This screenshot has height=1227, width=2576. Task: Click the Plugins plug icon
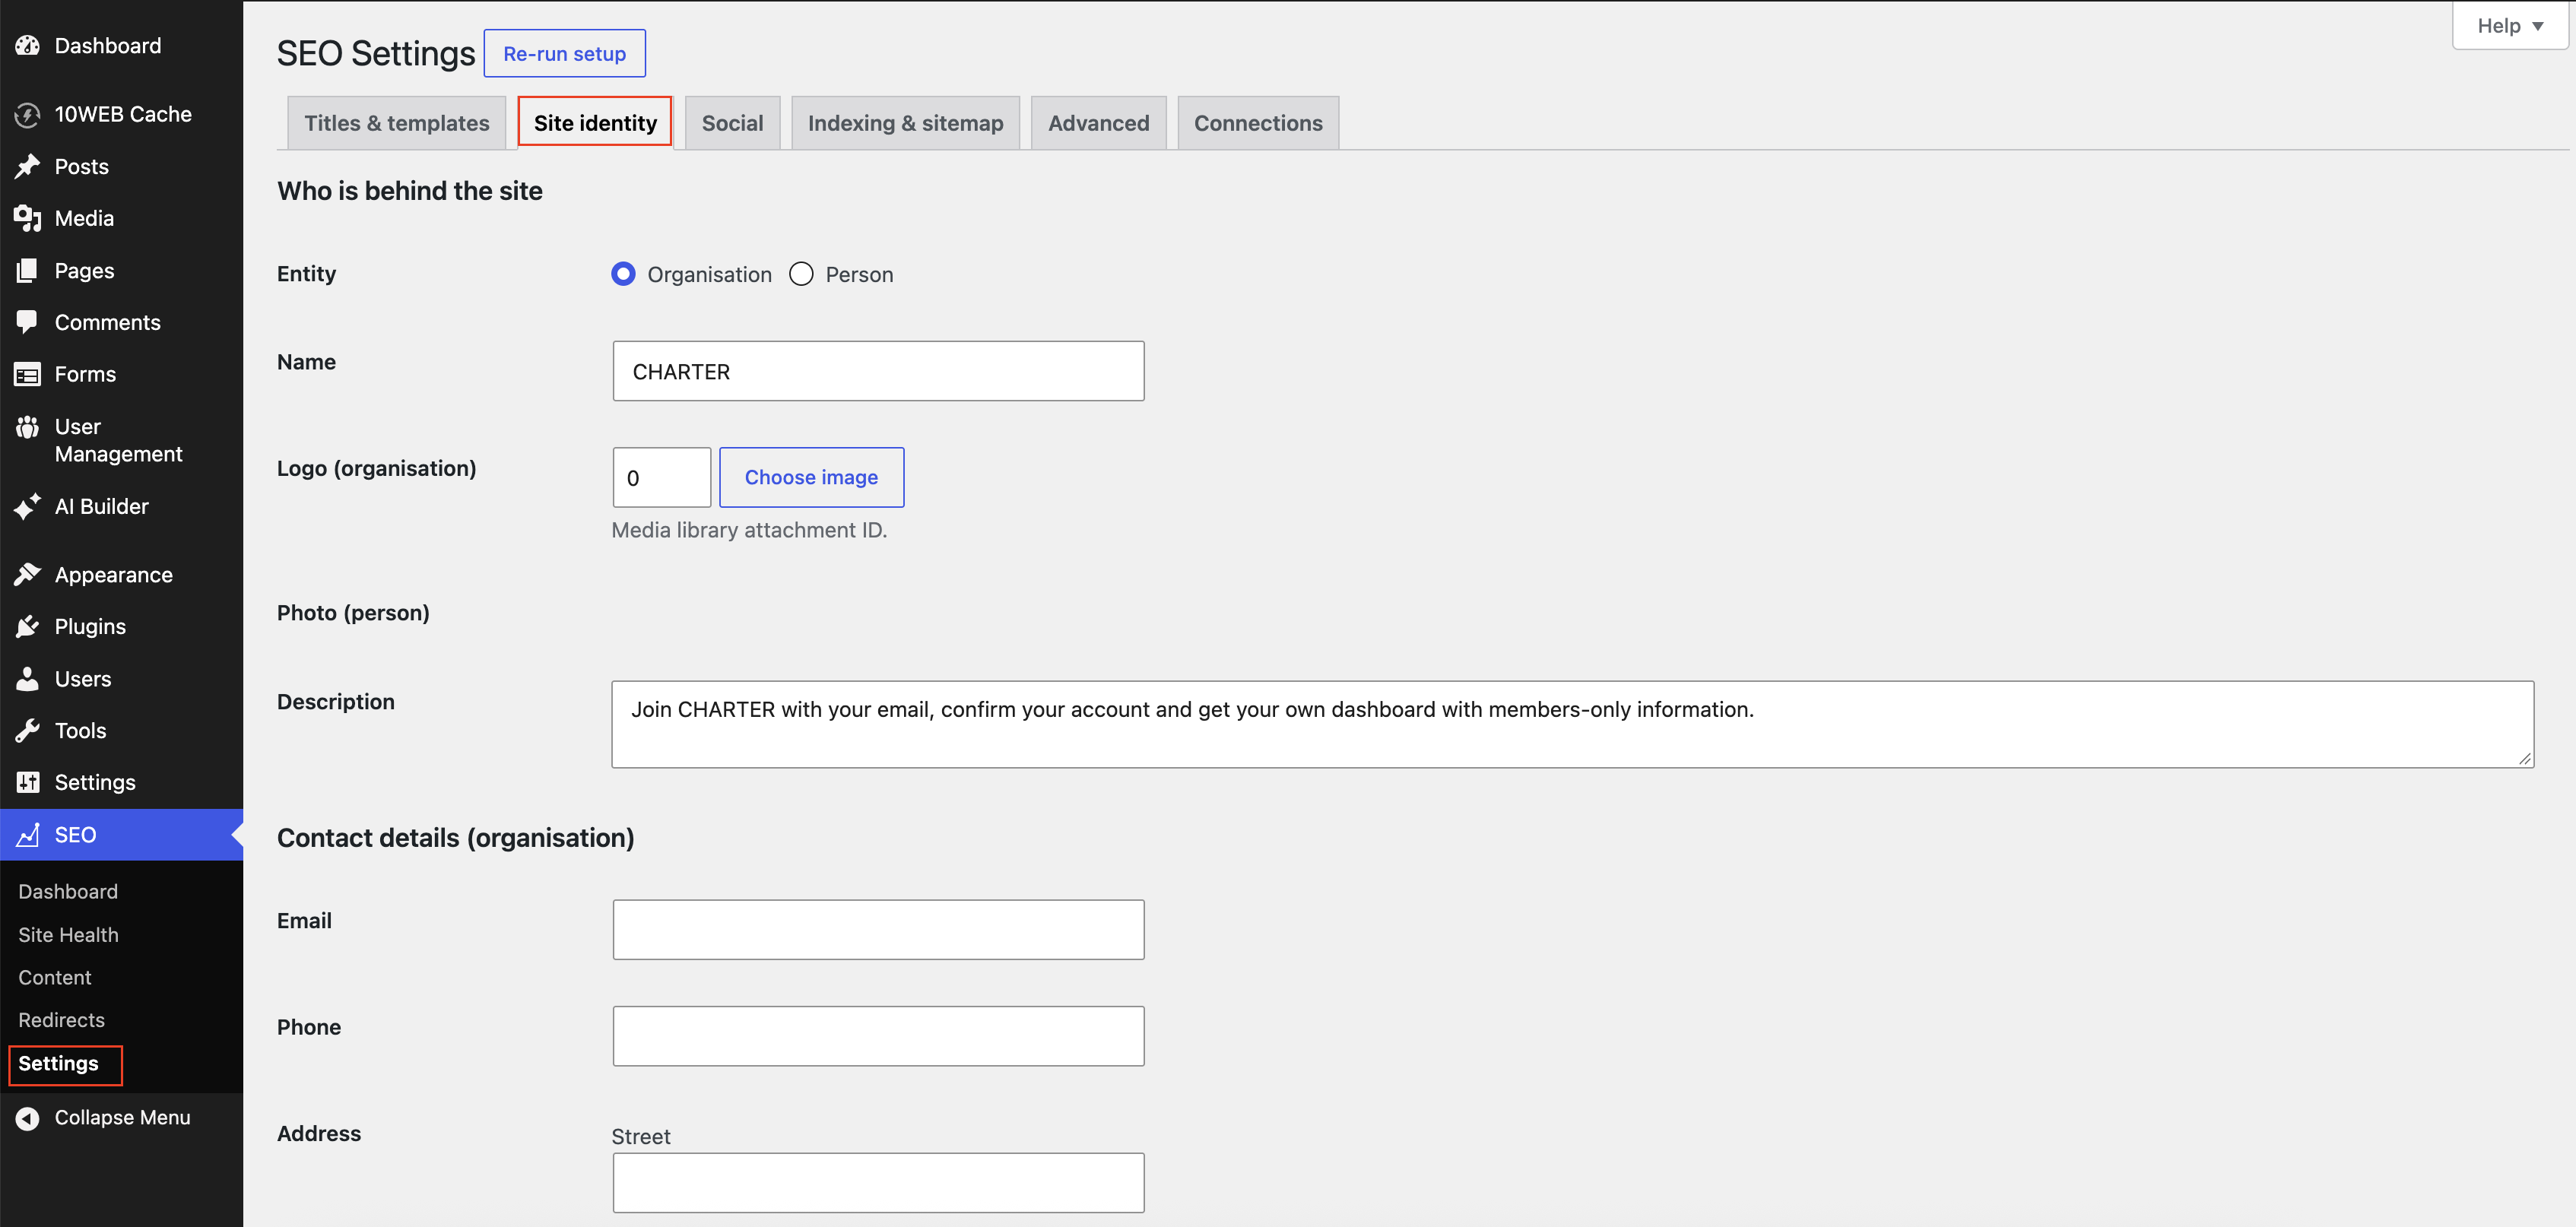coord(27,626)
